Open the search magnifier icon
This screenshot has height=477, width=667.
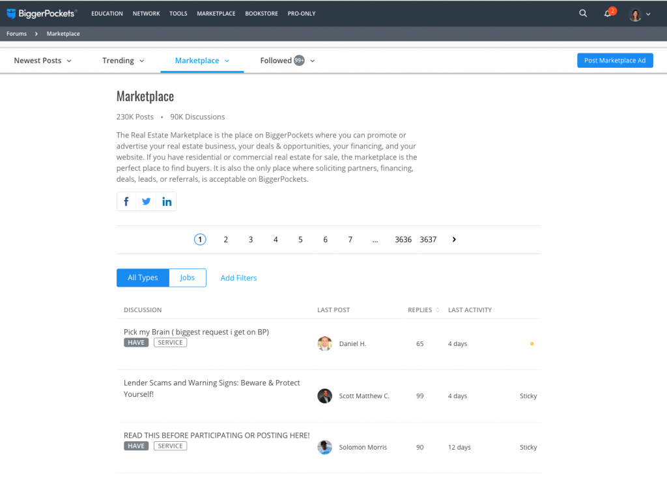point(583,14)
